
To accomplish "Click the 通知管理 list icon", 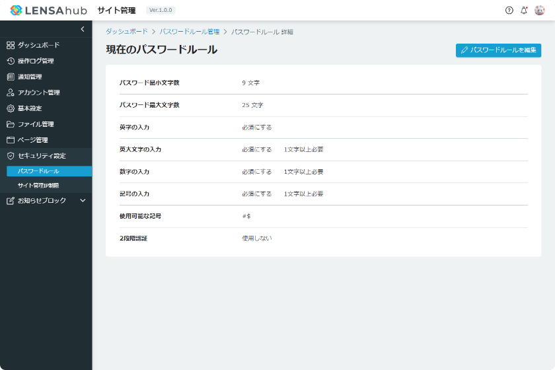I will click(11, 77).
